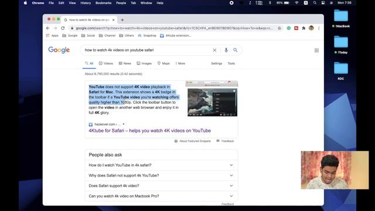The width and height of the screenshot is (375, 211).
Task: Open '4Ktube for Safari' result link
Action: tap(150, 131)
